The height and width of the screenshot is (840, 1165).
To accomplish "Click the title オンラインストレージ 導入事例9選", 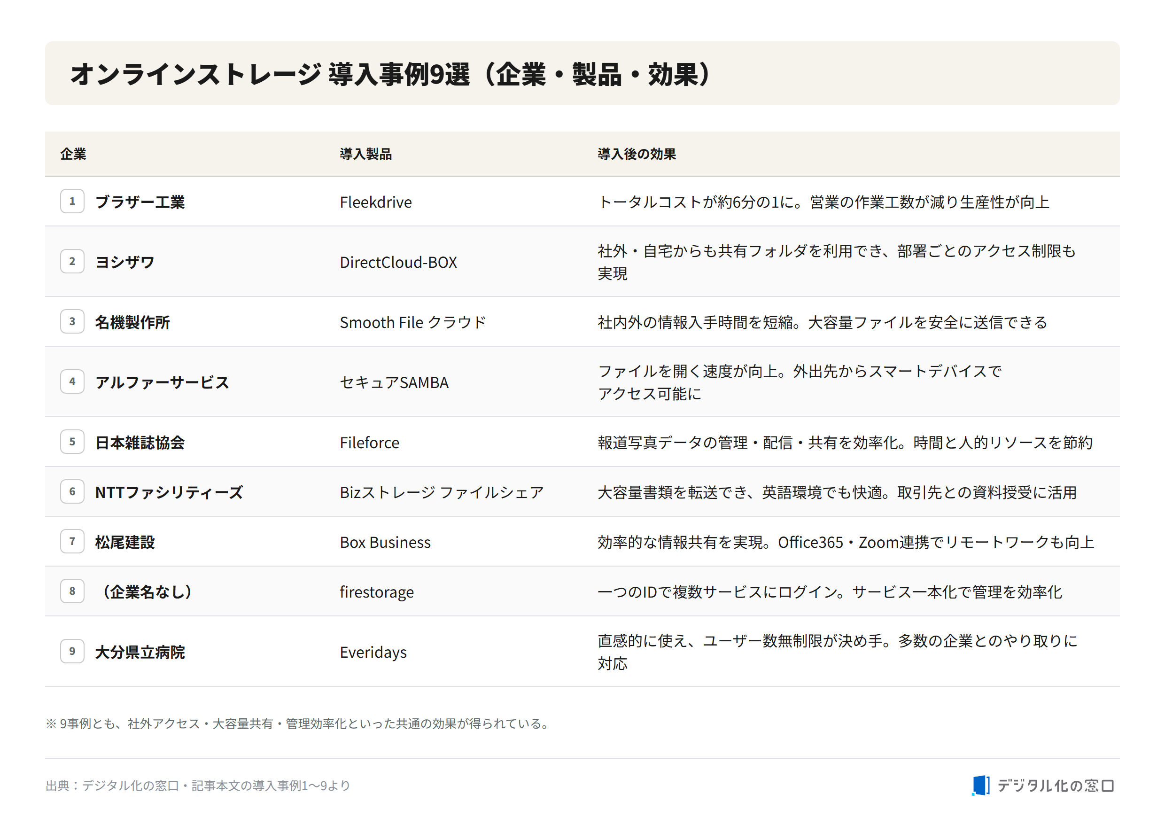I will coord(270,74).
